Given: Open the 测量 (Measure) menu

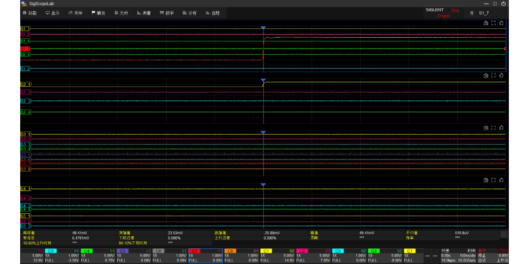Looking at the screenshot, I should tap(143, 13).
